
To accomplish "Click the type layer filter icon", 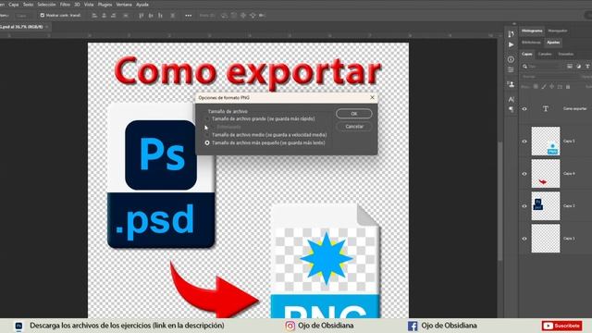I will (587, 67).
